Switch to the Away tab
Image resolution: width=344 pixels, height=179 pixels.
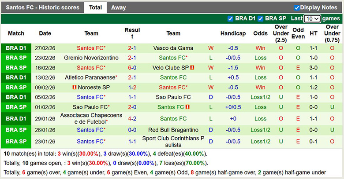118,7
